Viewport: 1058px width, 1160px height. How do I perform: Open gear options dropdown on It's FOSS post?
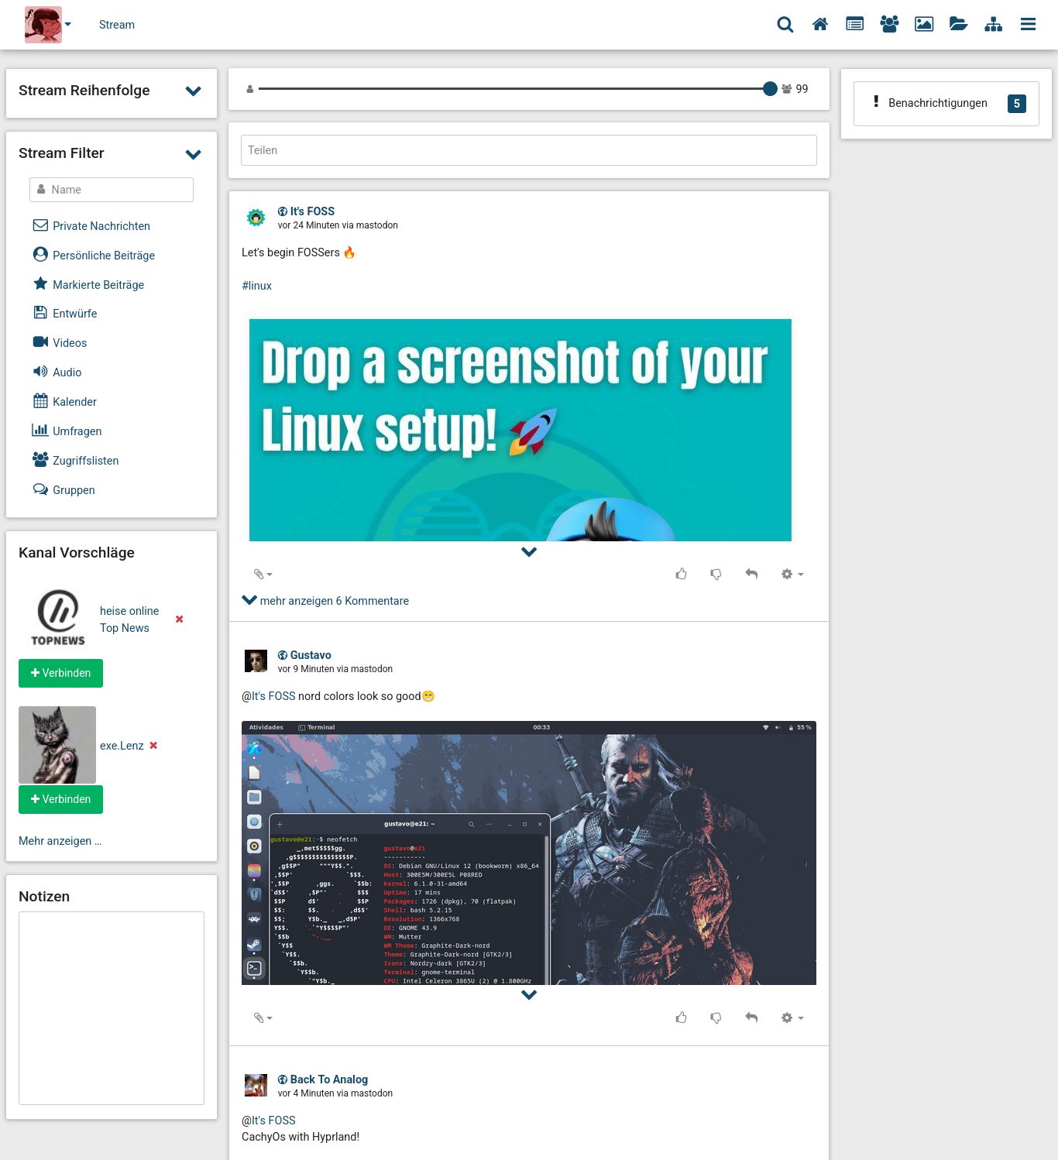(792, 574)
